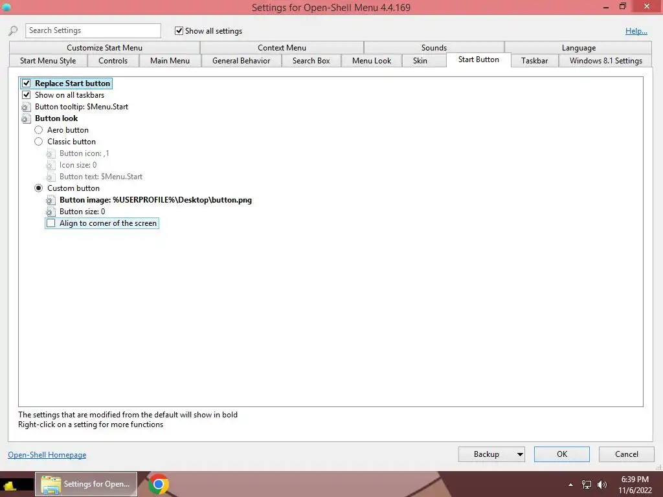Screen dimensions: 663x497
Task: Enable Align to corner of the screen
Action: pos(51,223)
